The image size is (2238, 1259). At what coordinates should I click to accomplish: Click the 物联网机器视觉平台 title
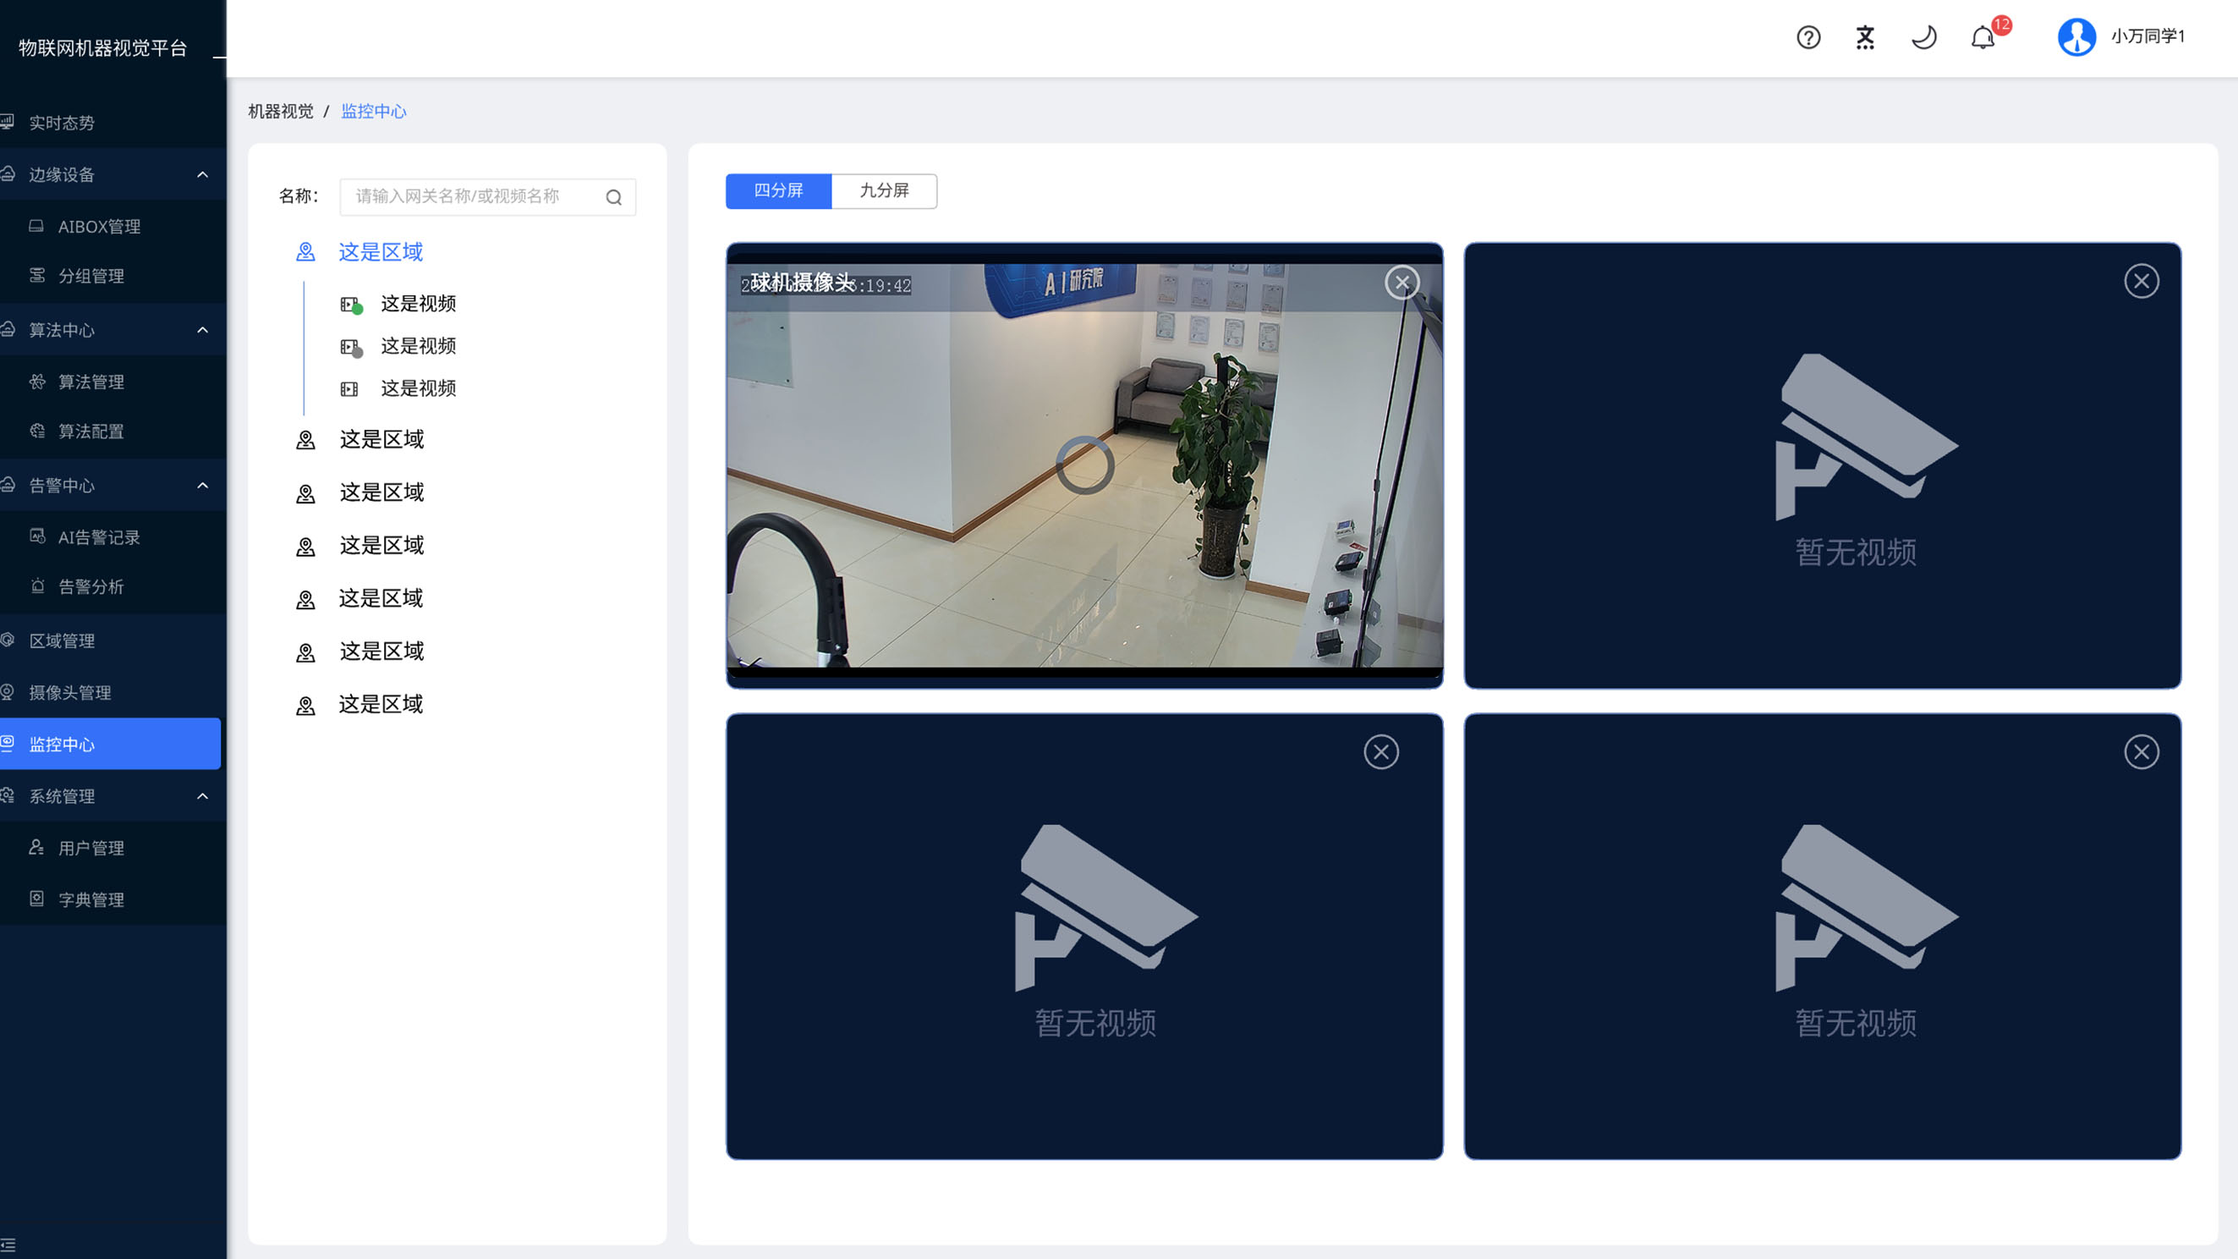pos(103,47)
